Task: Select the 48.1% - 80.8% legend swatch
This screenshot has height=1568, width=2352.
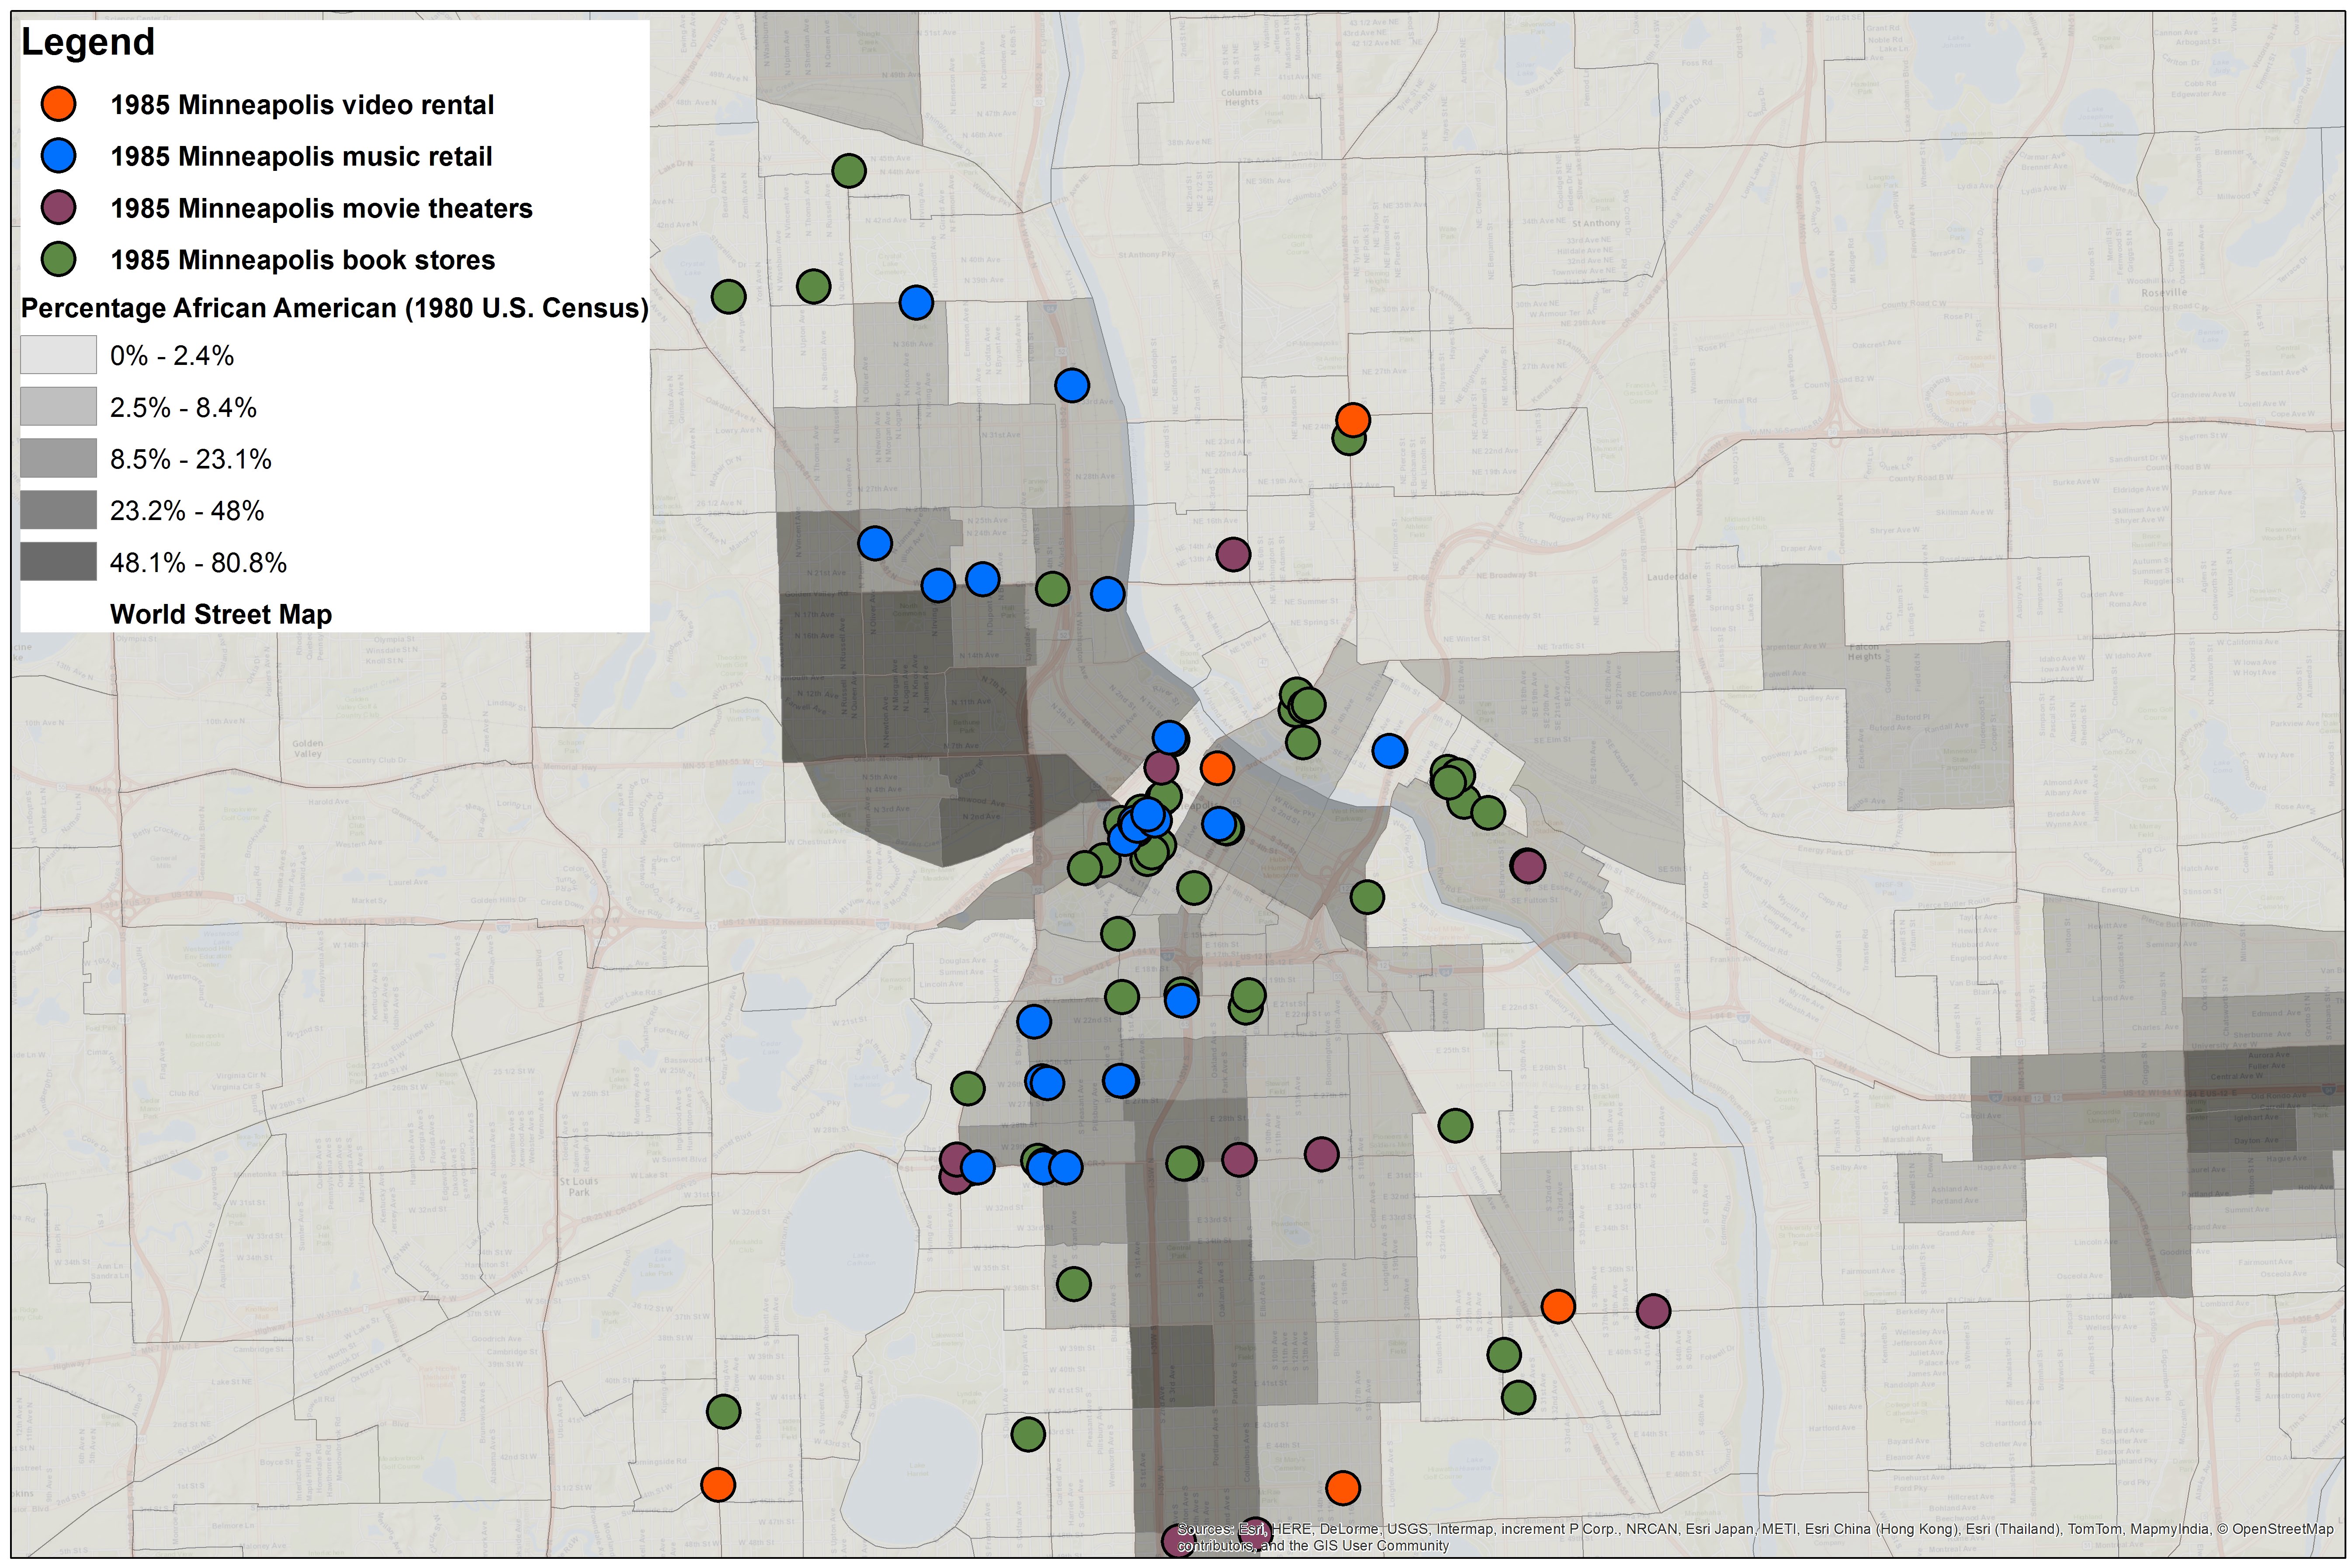Action: (x=59, y=562)
